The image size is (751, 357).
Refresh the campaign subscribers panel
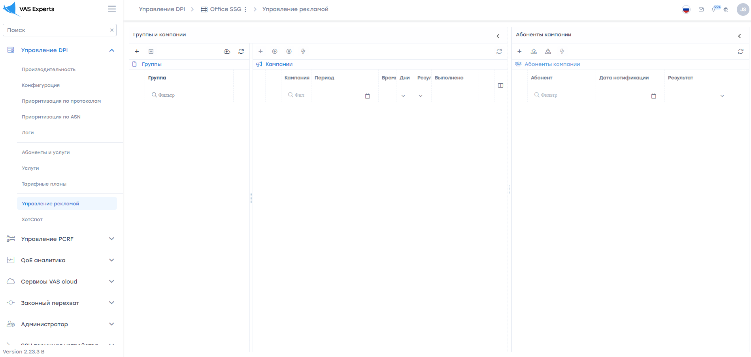(x=741, y=51)
